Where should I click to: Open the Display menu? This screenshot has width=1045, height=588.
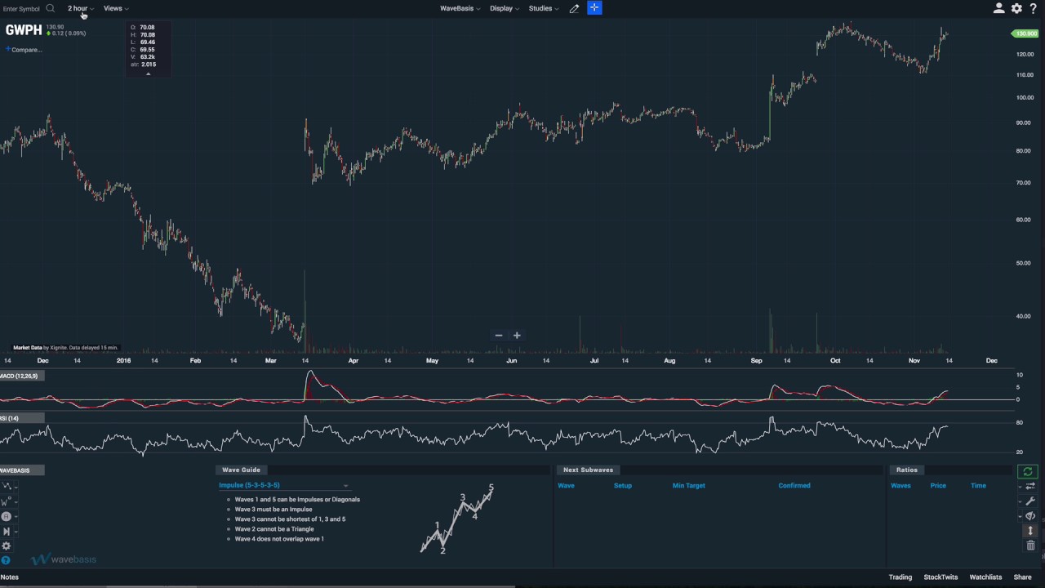[x=504, y=8]
